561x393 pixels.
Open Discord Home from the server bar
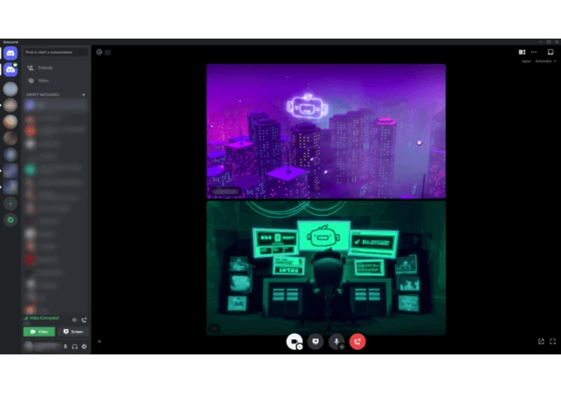tap(11, 53)
